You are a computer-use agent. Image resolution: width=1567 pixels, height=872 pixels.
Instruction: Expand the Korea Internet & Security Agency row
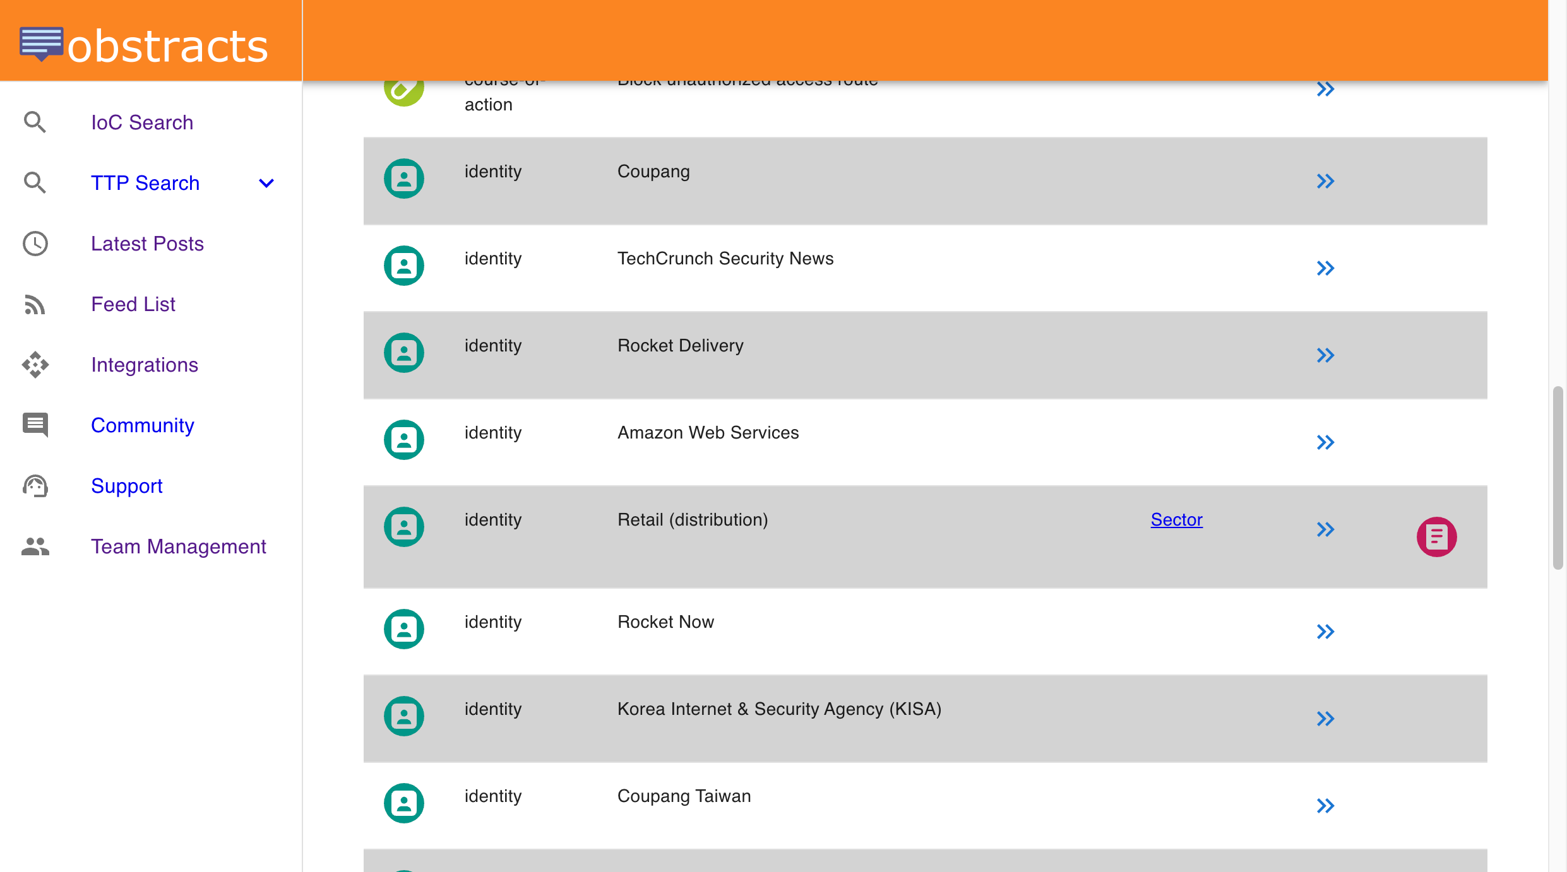coord(1325,719)
